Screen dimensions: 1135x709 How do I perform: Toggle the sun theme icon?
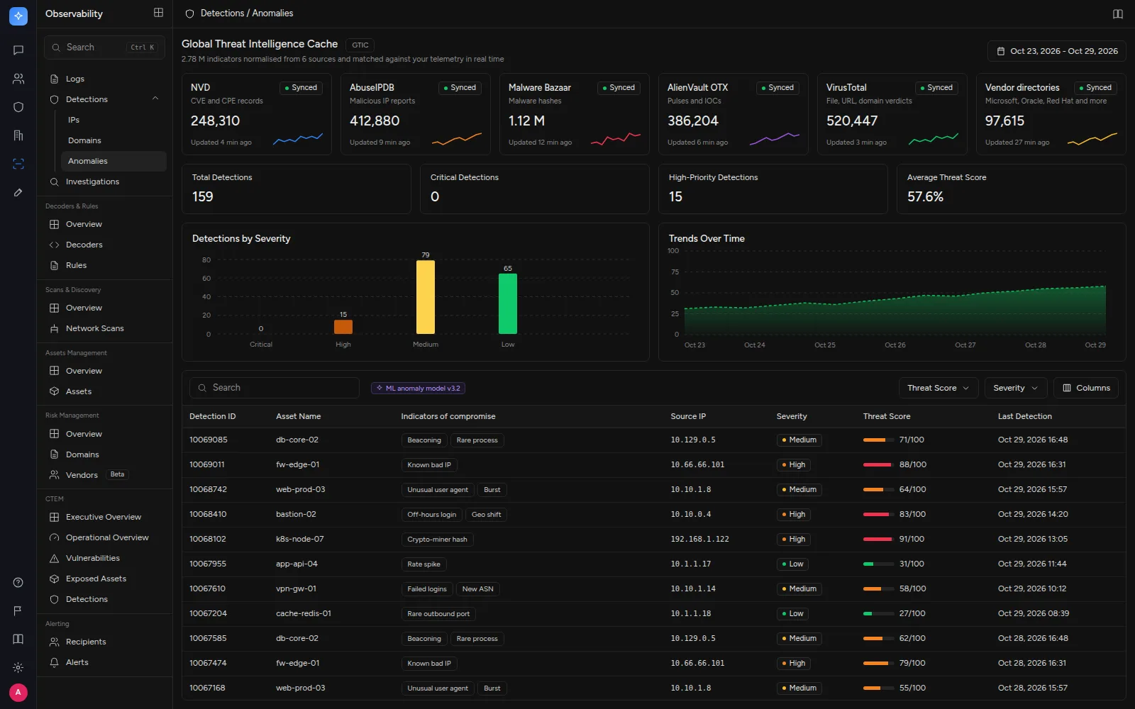18,668
